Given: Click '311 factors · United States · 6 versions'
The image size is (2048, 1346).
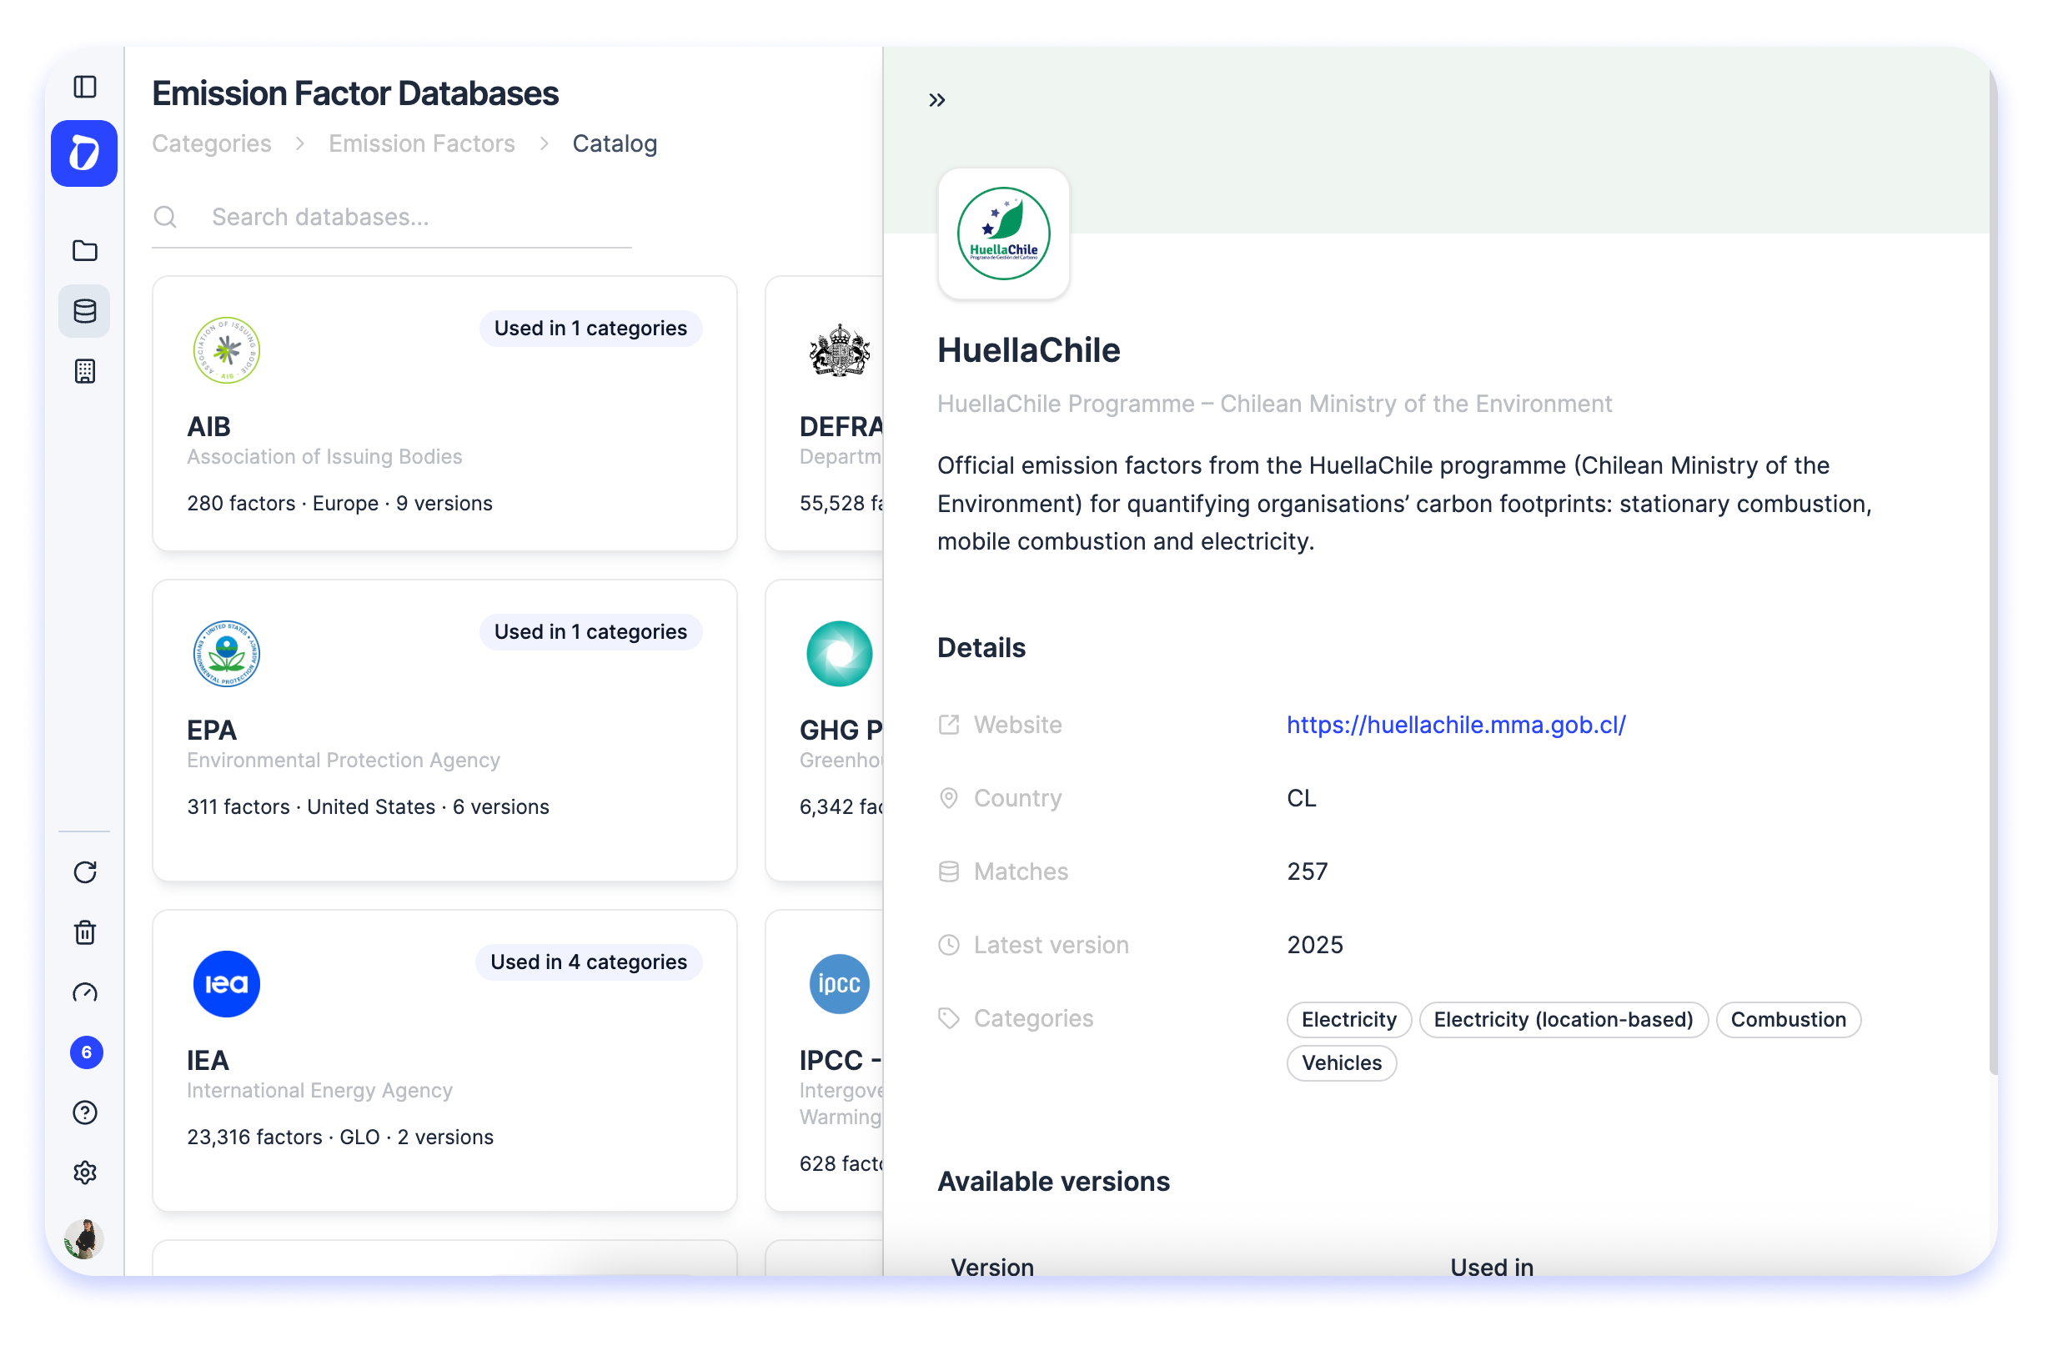Looking at the screenshot, I should click(369, 808).
